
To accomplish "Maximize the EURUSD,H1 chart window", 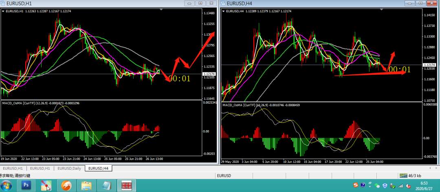I will [200, 3].
